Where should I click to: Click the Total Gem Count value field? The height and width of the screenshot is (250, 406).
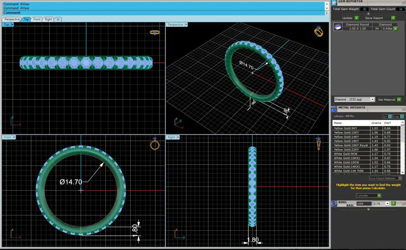400,9
